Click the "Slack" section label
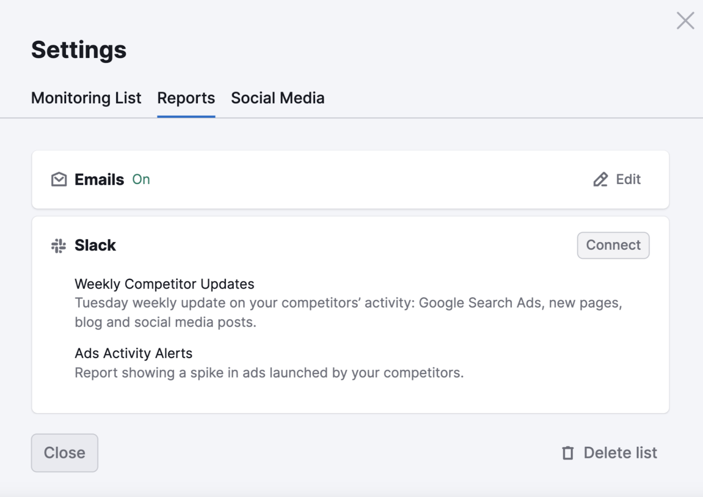This screenshot has width=703, height=497. click(95, 245)
